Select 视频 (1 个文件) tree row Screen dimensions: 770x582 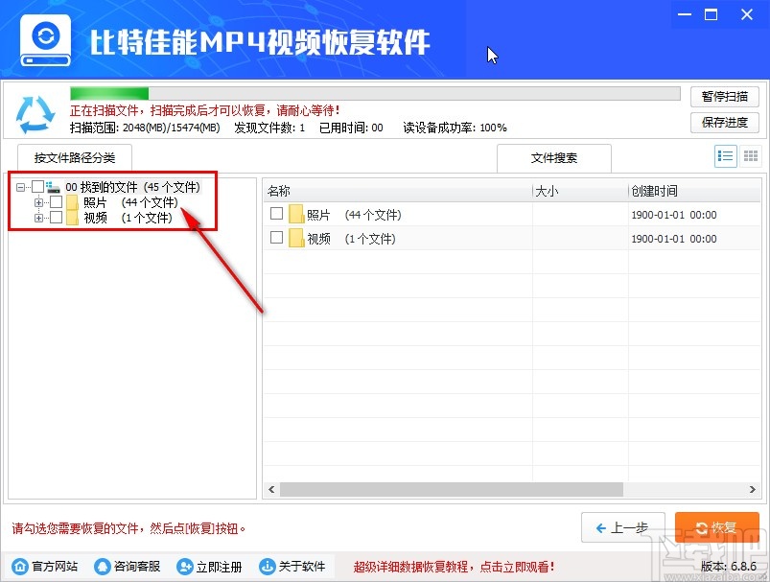[128, 218]
